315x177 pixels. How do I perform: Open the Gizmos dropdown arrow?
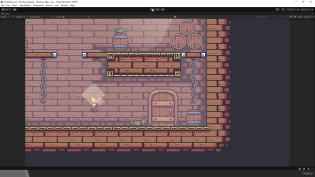[x=313, y=17]
